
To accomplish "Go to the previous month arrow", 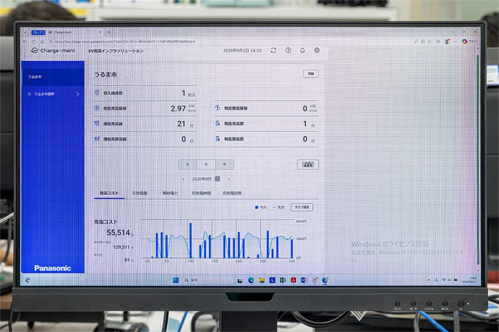I will pos(183,179).
